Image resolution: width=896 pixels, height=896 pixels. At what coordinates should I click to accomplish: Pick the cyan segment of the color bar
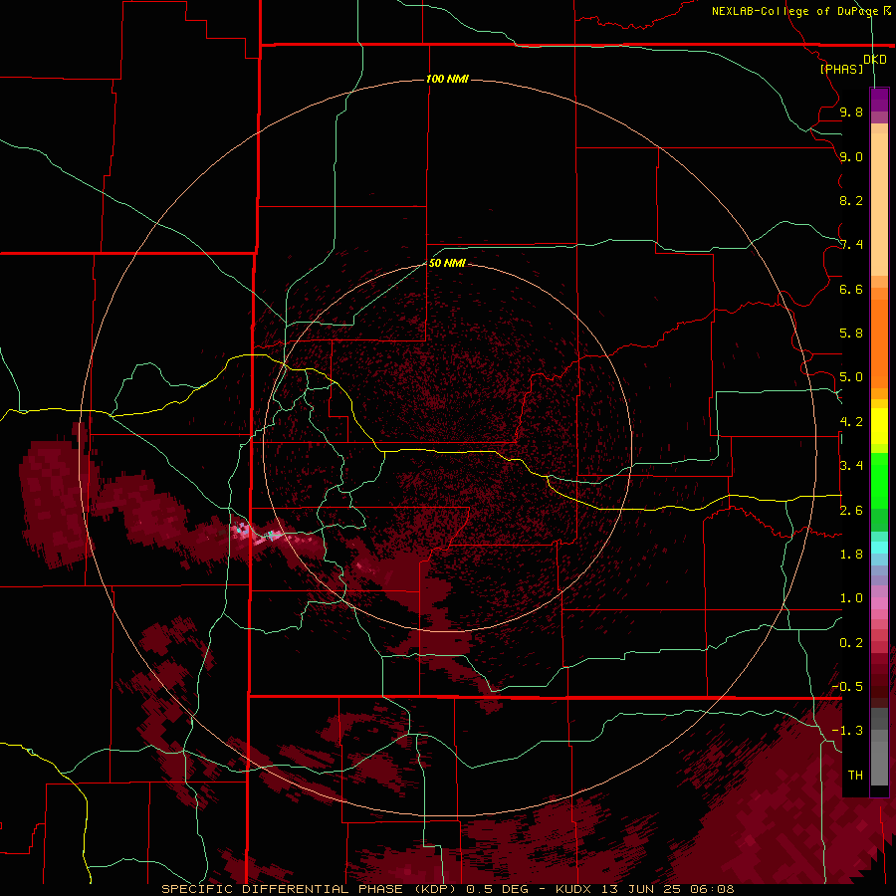[x=879, y=548]
